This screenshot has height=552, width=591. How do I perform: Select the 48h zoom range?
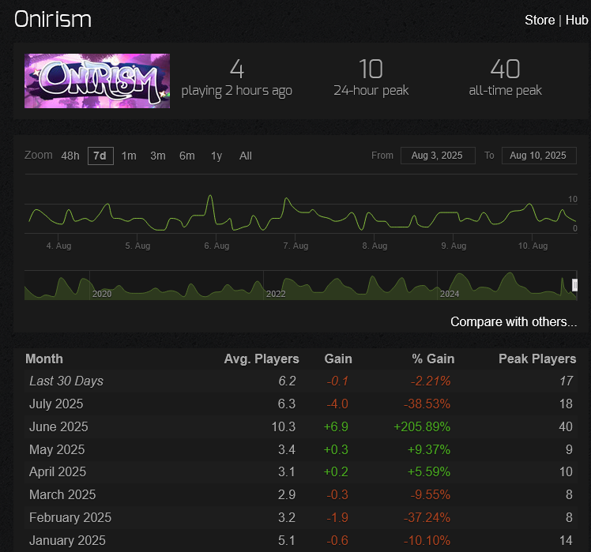tap(70, 156)
